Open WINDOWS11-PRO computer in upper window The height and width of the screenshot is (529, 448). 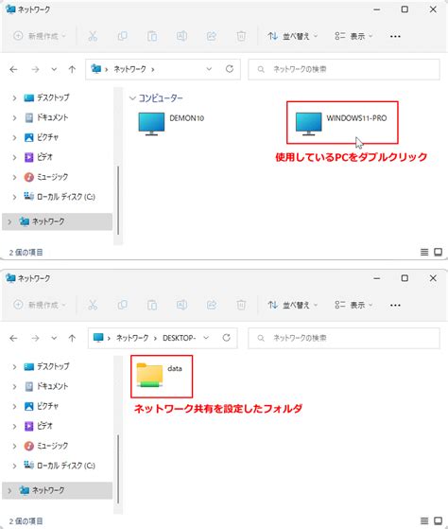[x=341, y=123]
